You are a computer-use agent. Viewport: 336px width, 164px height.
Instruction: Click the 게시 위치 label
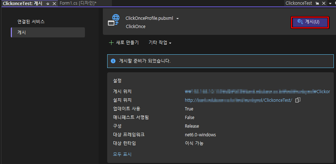(x=122, y=92)
